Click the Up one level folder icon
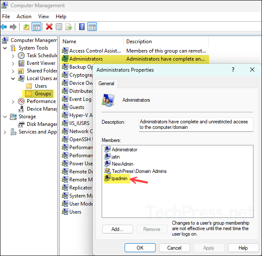Screen dimensions: 262x256 [26, 27]
